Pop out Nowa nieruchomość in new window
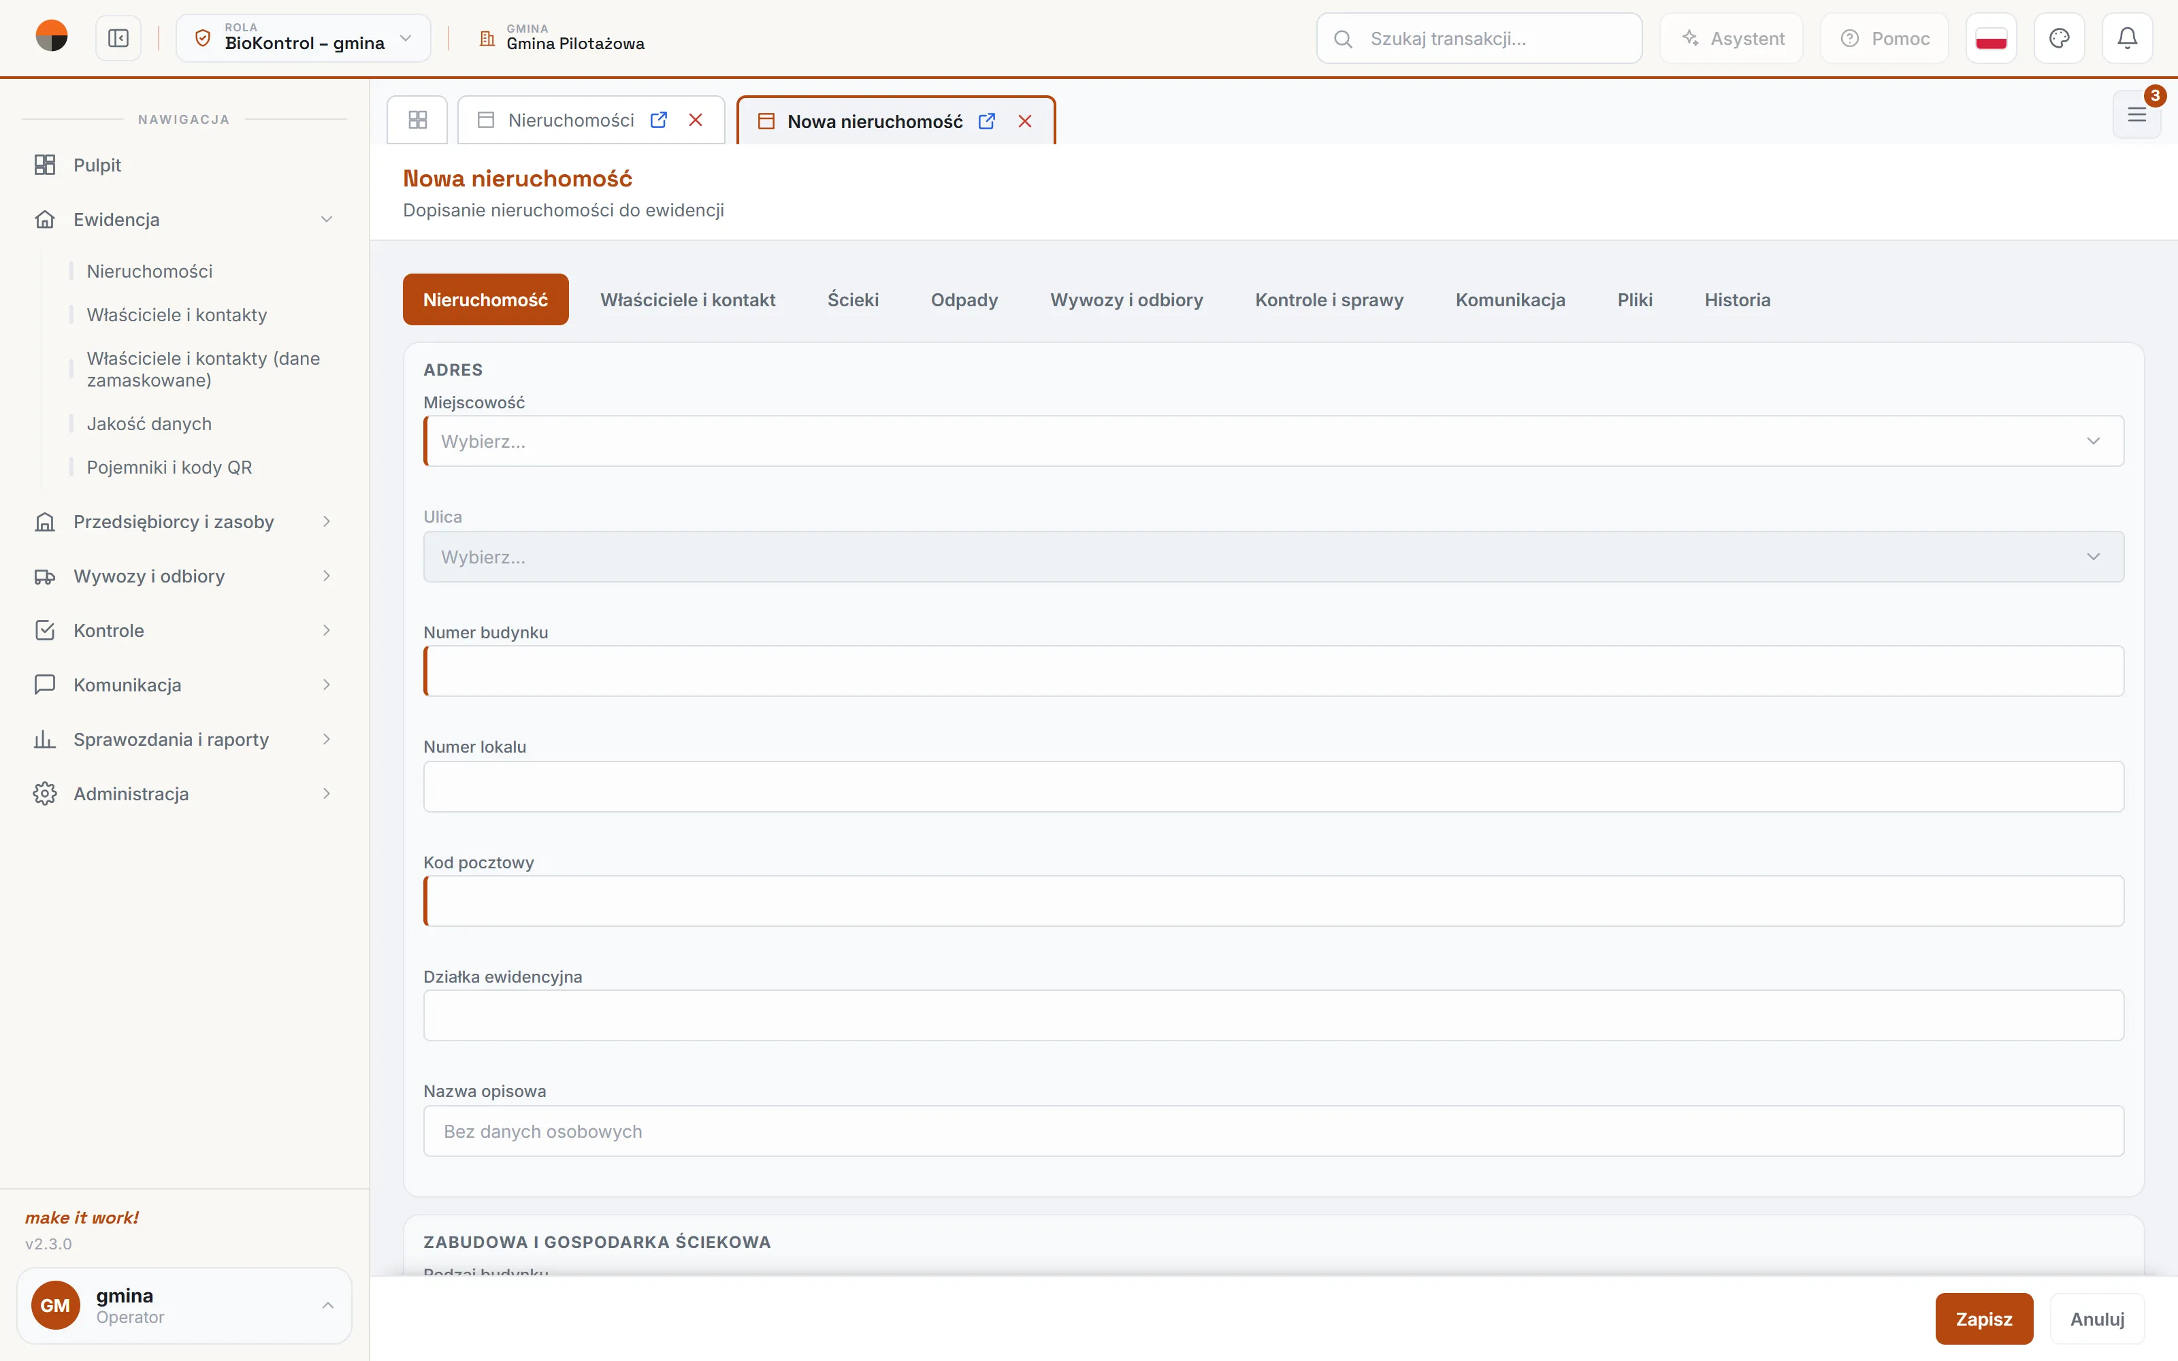 coord(988,122)
